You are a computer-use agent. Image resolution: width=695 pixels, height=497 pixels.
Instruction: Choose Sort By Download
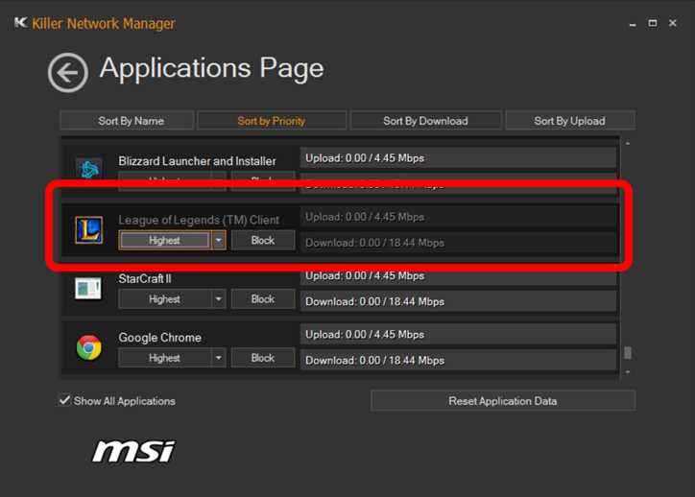coord(425,121)
